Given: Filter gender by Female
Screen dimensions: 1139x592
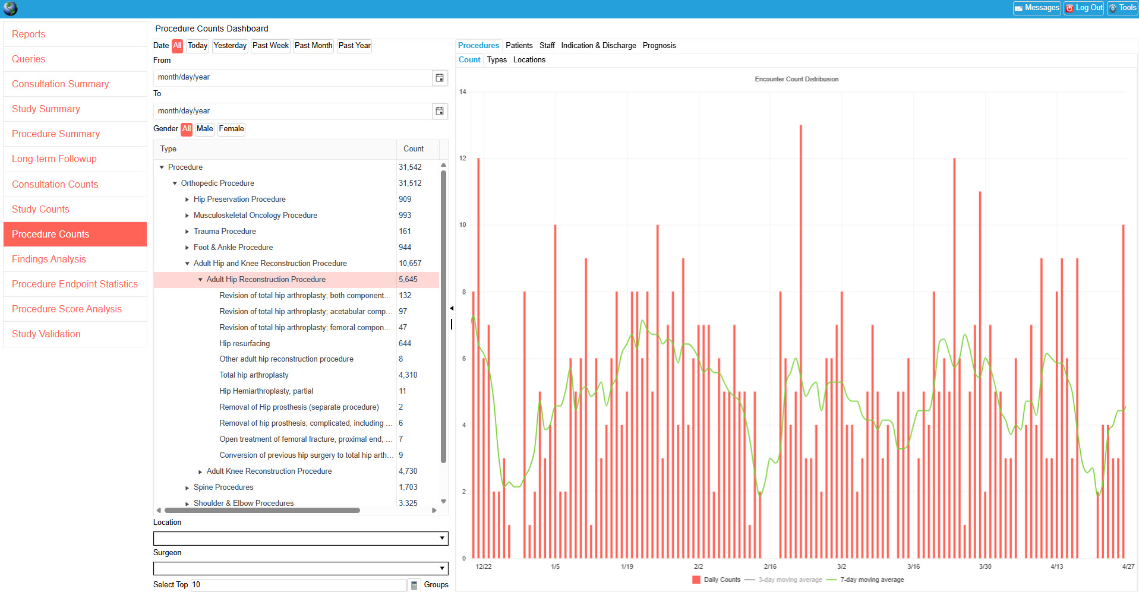Looking at the screenshot, I should pos(231,129).
